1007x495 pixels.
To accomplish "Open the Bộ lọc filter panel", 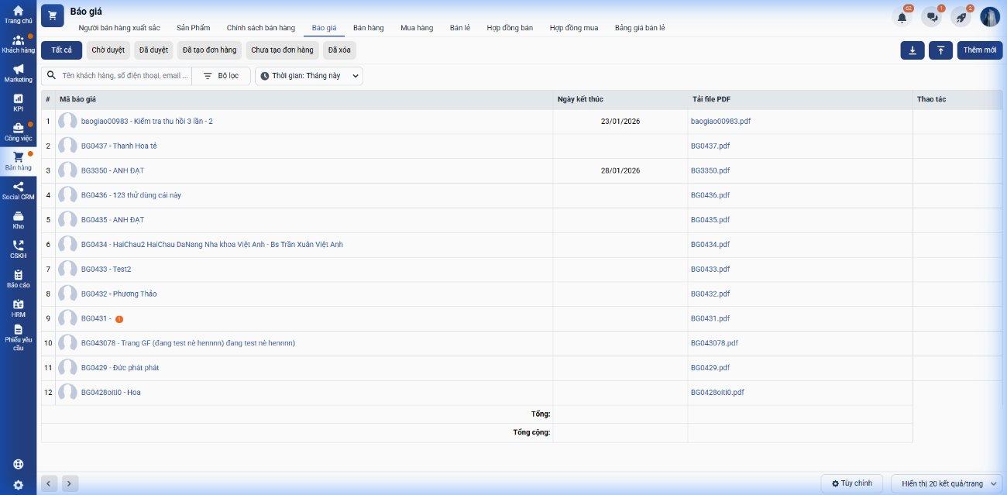I will pyautogui.click(x=221, y=76).
